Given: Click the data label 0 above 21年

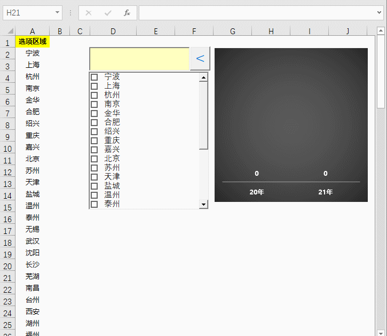Looking at the screenshot, I should (325, 174).
